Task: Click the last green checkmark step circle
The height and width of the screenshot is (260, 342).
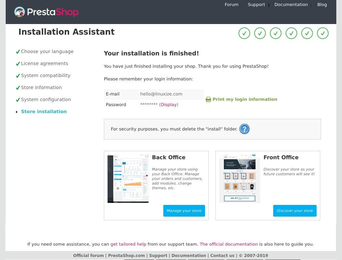Action: 323,33
